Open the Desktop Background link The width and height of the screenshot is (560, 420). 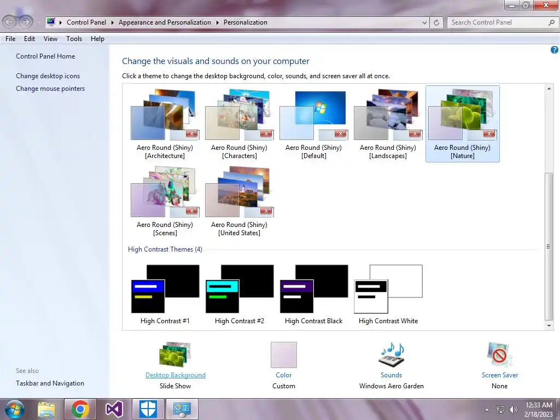coord(176,375)
